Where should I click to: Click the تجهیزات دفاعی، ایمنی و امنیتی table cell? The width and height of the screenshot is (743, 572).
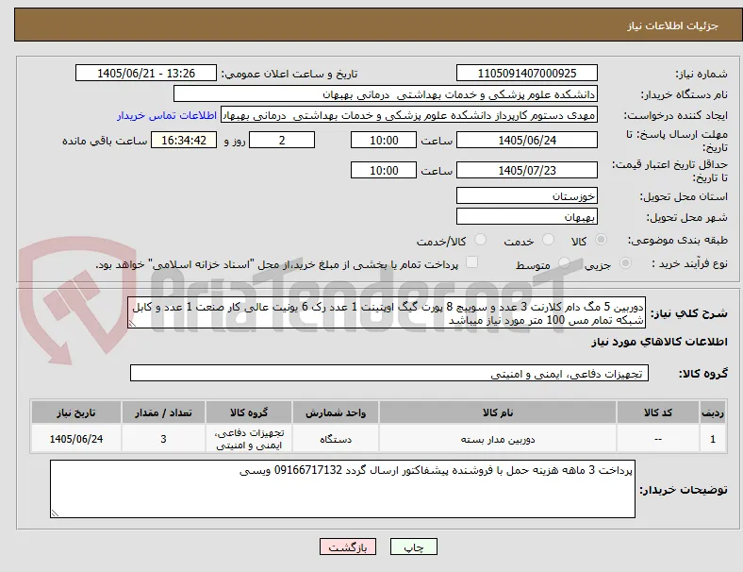tap(249, 439)
